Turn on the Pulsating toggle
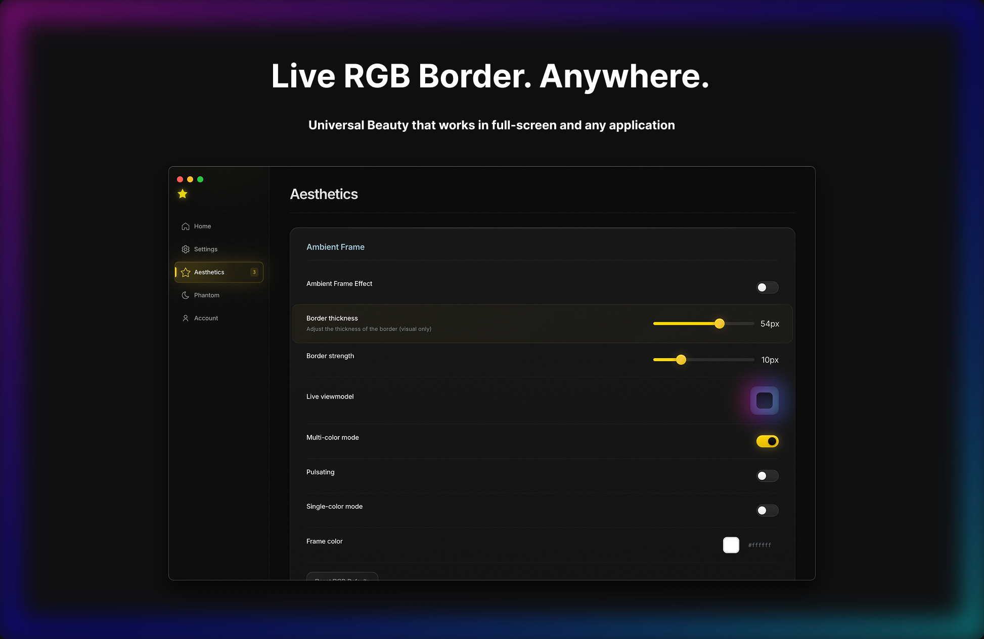 767,476
